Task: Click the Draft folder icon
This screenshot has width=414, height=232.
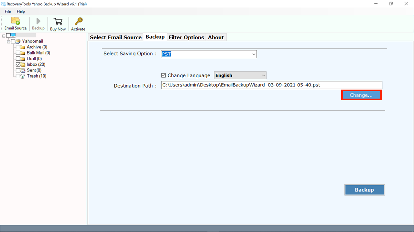Action: (23, 59)
